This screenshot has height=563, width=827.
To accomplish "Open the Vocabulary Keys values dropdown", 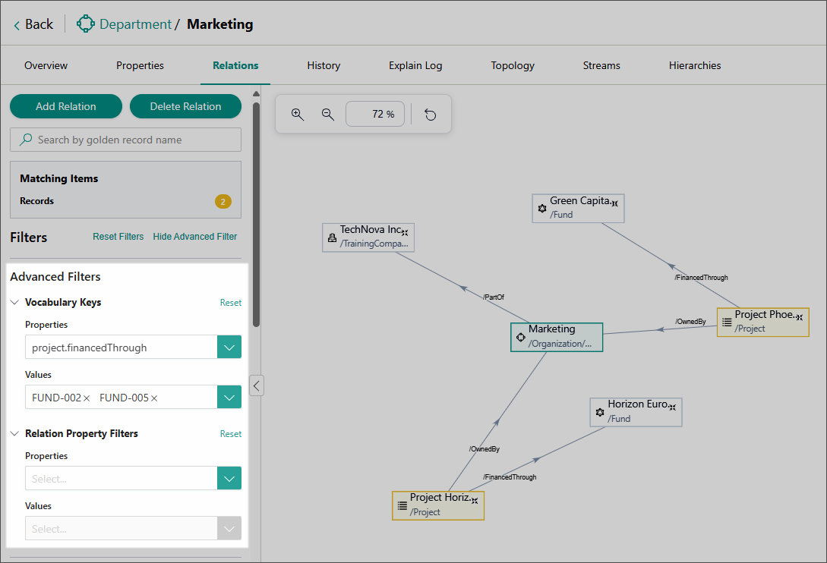I will coord(229,398).
